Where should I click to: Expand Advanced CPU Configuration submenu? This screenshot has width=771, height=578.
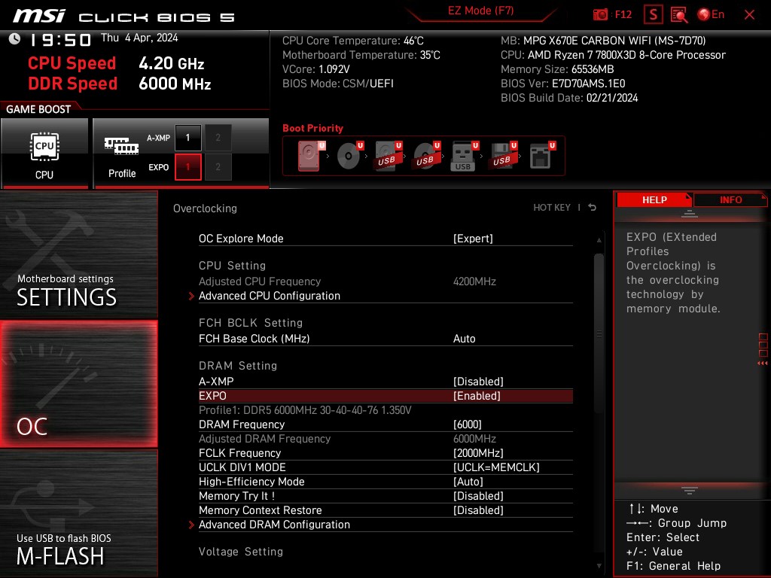click(x=385, y=296)
